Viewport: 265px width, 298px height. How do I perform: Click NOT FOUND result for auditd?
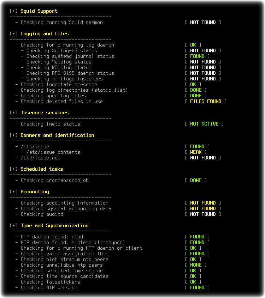click(x=203, y=214)
